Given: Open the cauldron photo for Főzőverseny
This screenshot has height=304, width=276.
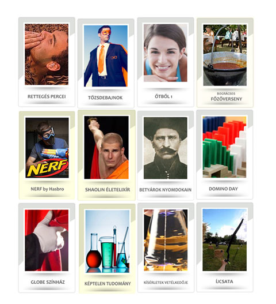Looking at the screenshot, I should tap(225, 55).
